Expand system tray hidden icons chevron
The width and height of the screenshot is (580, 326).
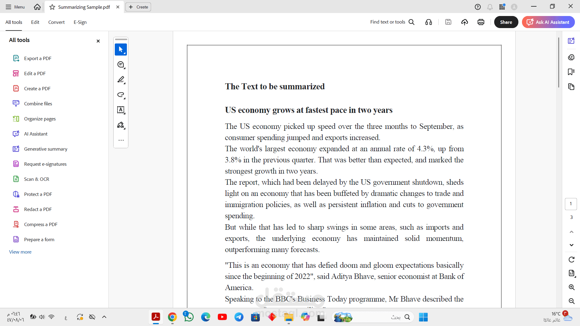point(104,317)
